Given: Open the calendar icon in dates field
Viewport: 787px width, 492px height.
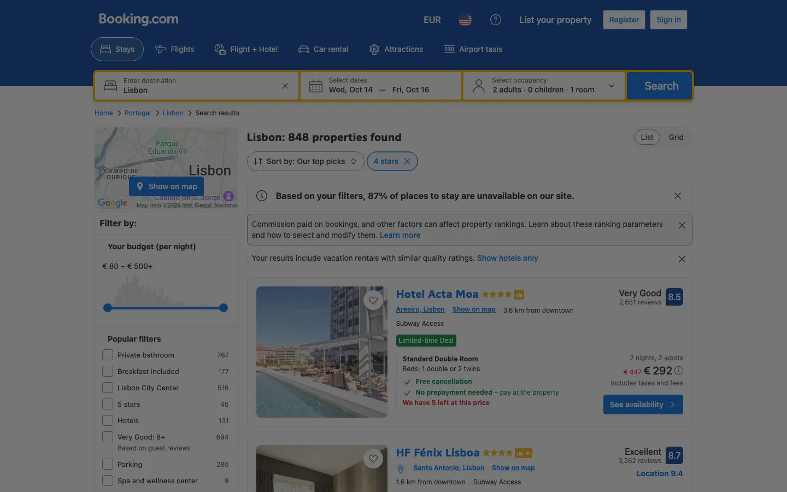Looking at the screenshot, I should 316,86.
